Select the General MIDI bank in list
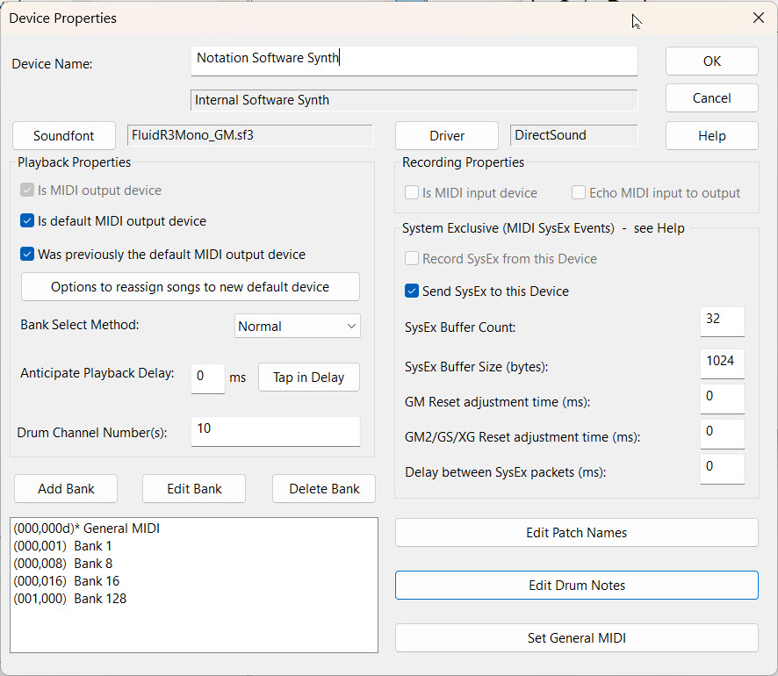 click(87, 529)
